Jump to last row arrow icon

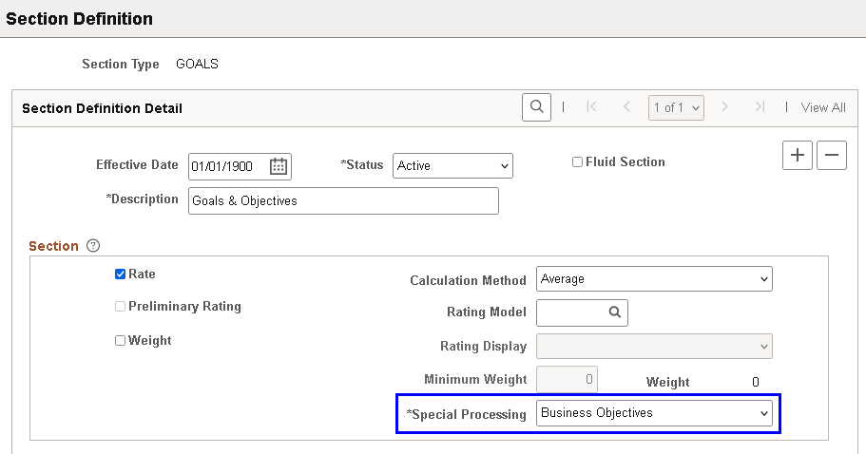pos(760,107)
